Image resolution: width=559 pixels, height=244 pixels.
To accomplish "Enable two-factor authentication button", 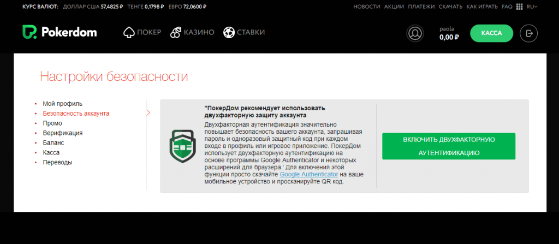I will pos(448,146).
